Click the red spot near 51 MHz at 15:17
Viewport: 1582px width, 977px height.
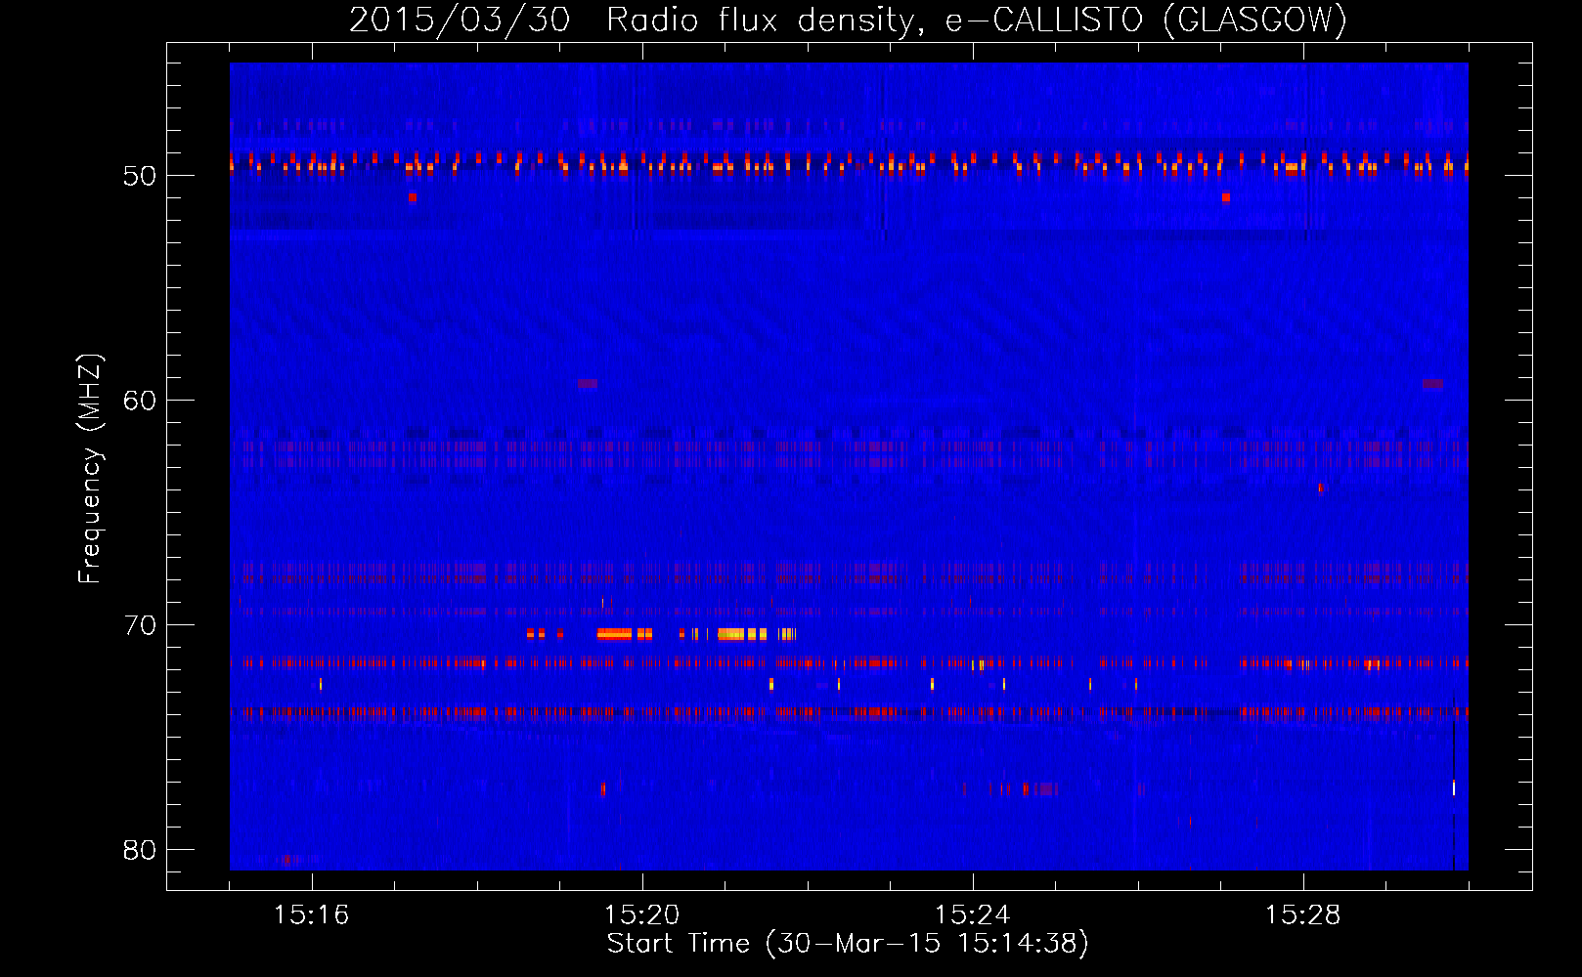(x=413, y=197)
